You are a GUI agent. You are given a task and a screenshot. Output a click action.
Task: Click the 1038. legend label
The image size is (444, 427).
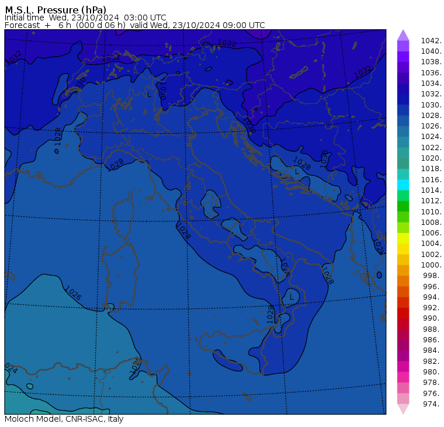[431, 62]
